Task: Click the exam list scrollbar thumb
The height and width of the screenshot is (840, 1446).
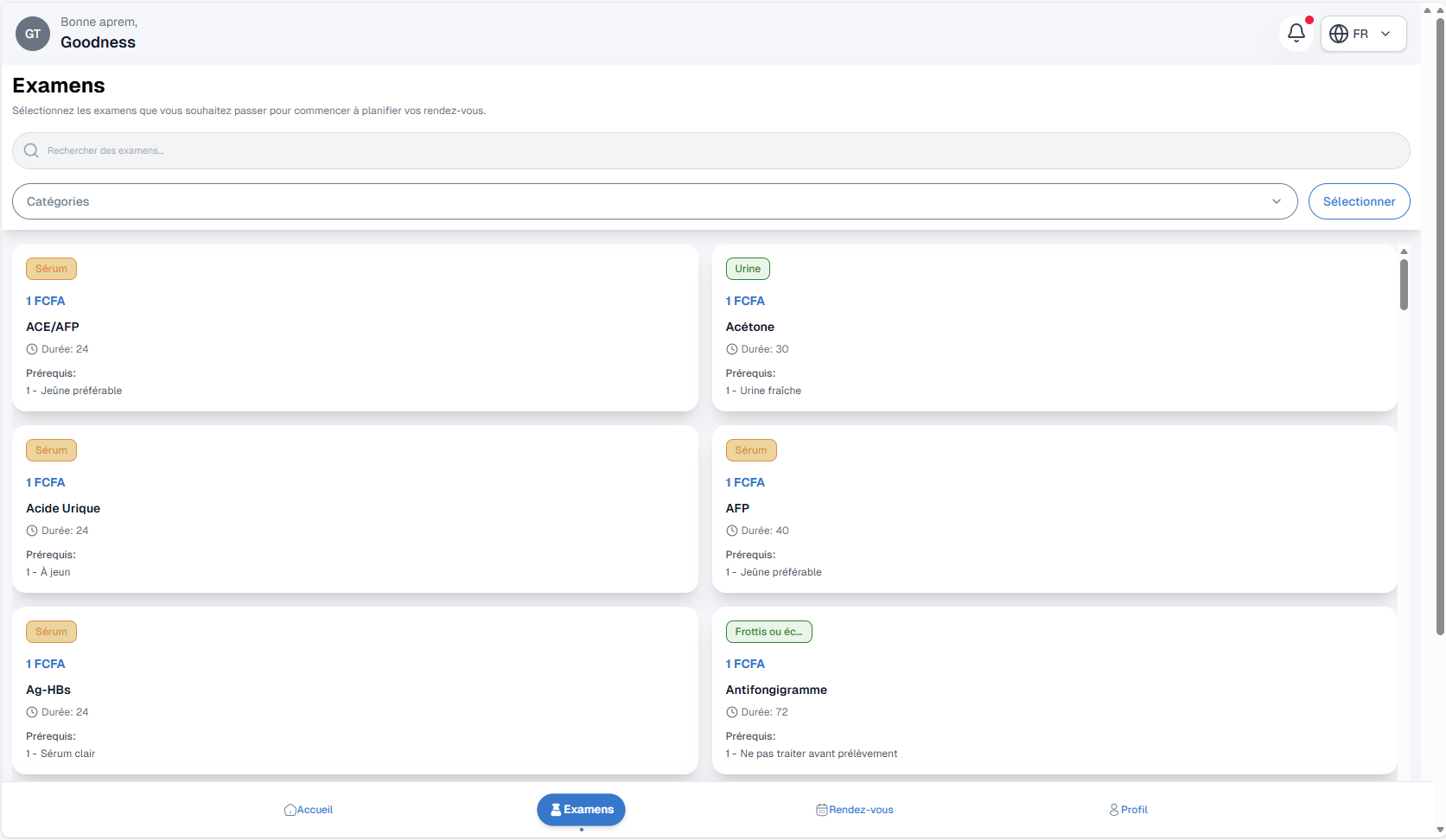Action: click(x=1404, y=283)
